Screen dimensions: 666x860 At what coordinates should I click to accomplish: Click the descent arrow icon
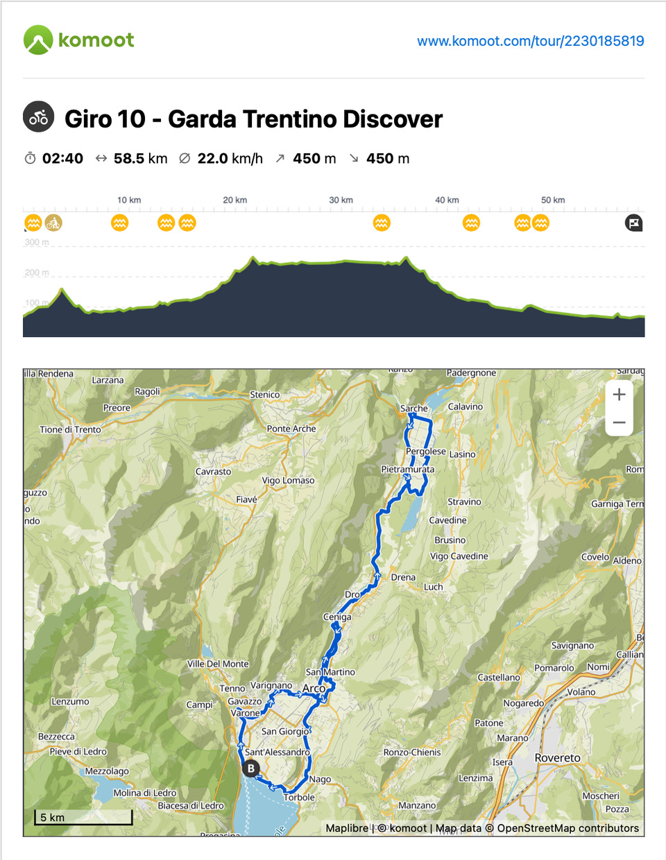point(354,158)
